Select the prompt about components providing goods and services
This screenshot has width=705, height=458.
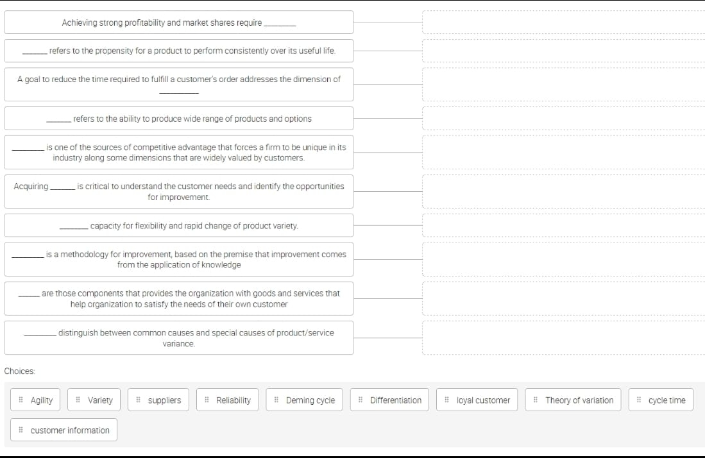click(x=178, y=298)
